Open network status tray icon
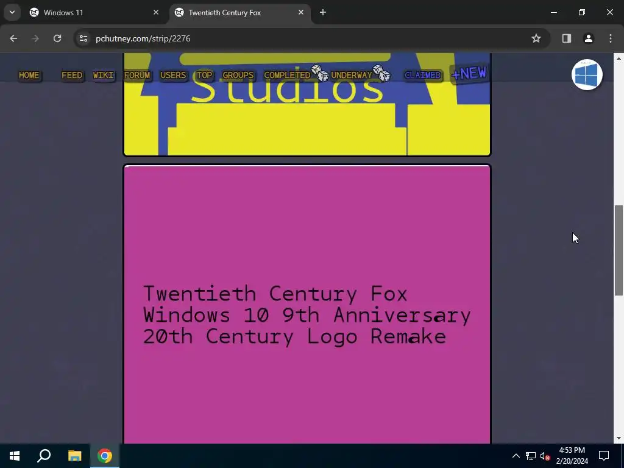 [x=531, y=456]
